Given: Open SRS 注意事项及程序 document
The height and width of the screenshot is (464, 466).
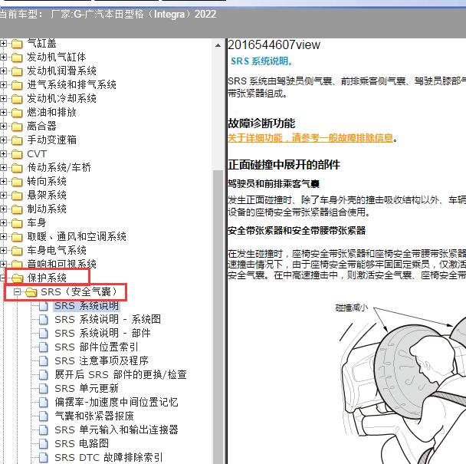Looking at the screenshot, I should (x=101, y=360).
